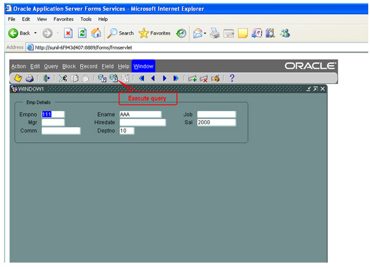The width and height of the screenshot is (370, 269).
Task: Click the Print icon in Forms toolbar
Action: (30, 78)
